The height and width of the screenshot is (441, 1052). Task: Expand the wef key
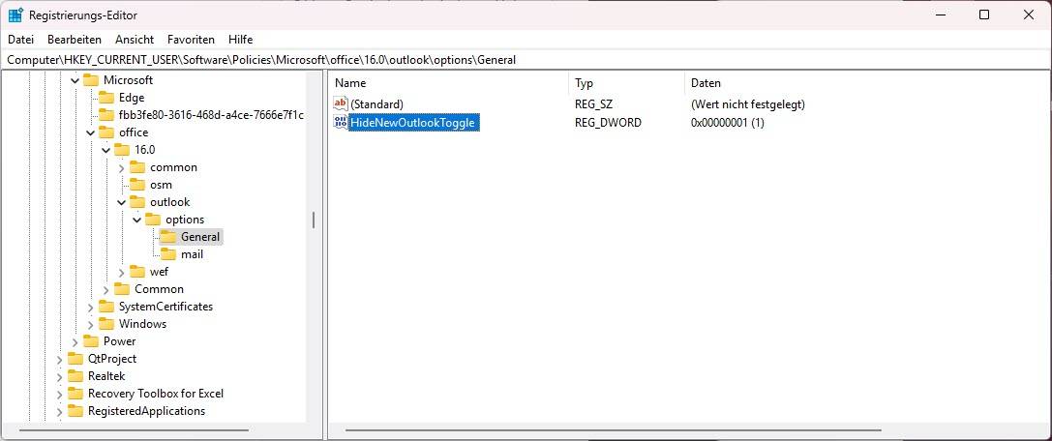pos(122,272)
